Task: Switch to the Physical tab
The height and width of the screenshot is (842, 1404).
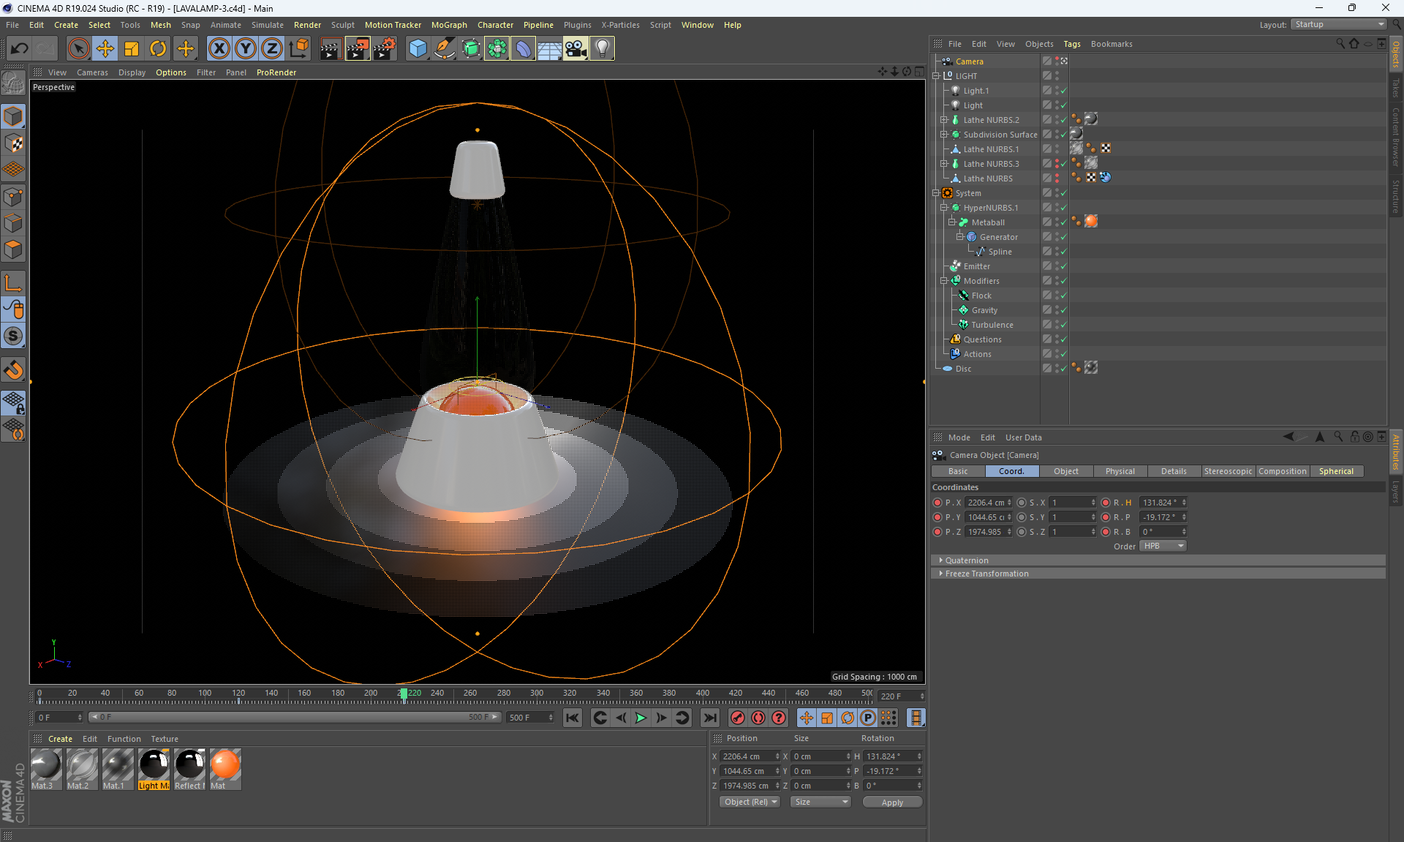Action: coord(1120,471)
